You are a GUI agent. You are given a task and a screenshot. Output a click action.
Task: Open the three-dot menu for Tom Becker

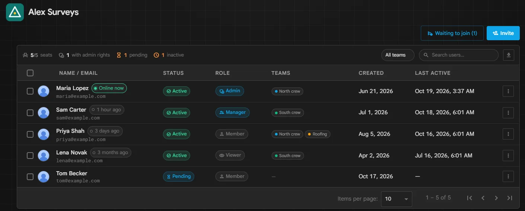508,176
